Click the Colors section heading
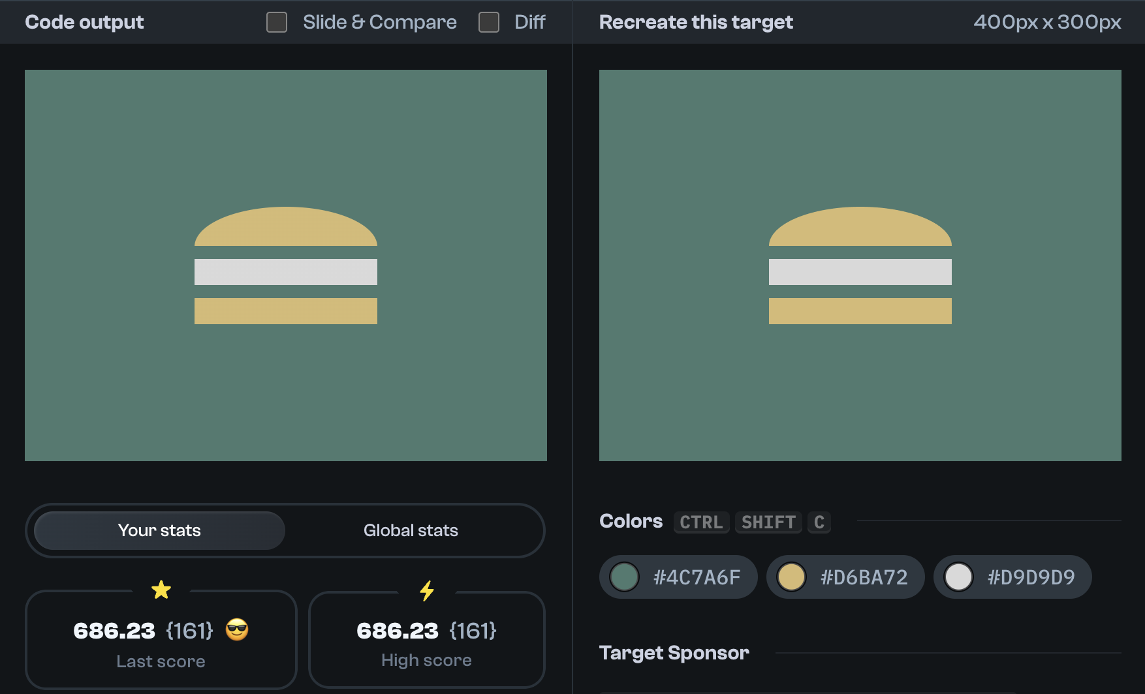This screenshot has height=694, width=1145. [631, 521]
